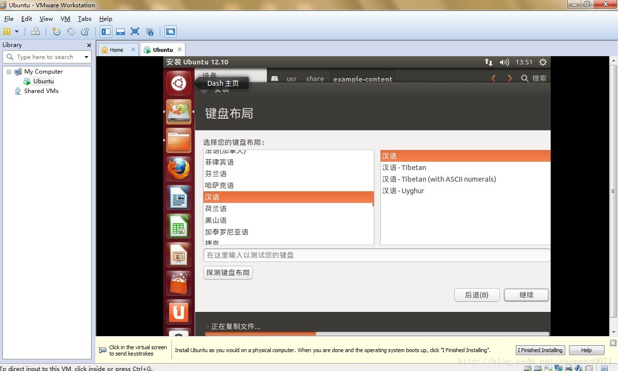Open the power options arrow beside the pause icon
The image size is (618, 371).
[16, 32]
